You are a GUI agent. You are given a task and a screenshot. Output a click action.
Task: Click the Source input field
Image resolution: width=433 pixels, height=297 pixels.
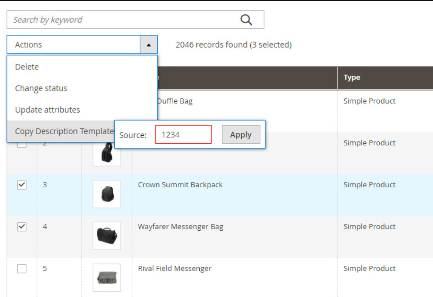point(183,135)
